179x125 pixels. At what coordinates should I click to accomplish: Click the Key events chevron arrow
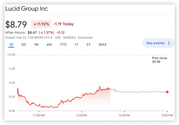[x=169, y=43]
